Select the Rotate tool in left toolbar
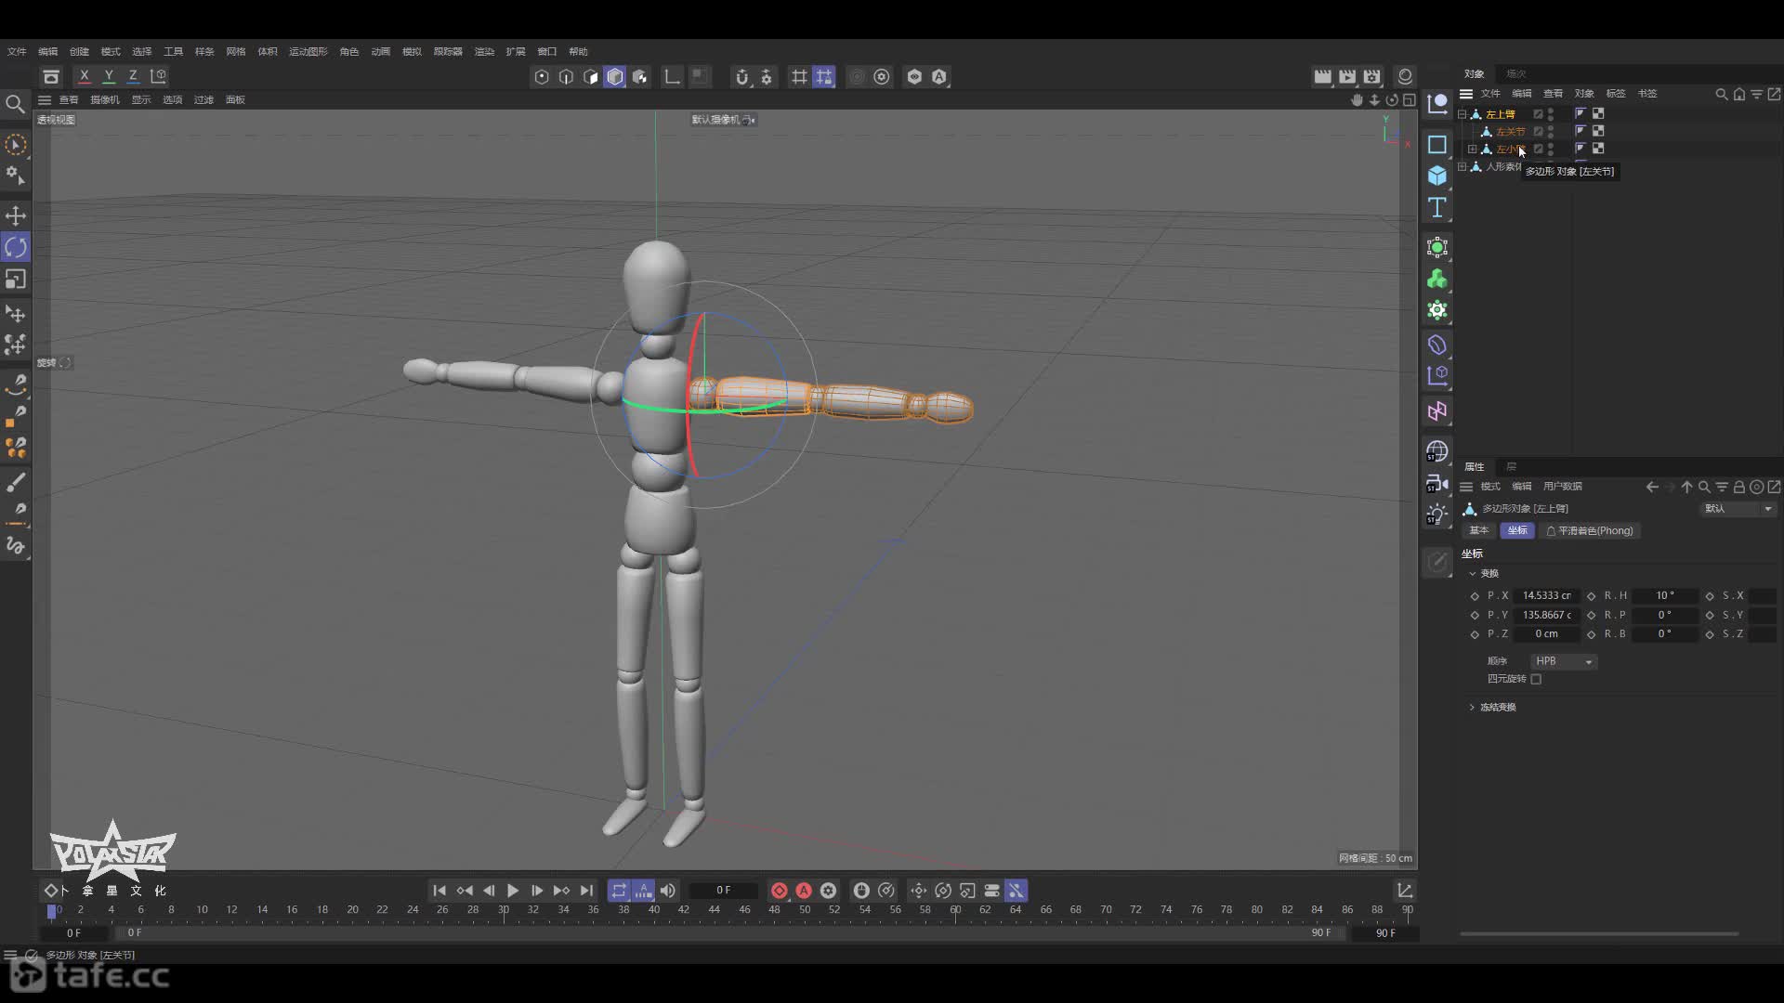Screen dimensions: 1784x1003 [16, 247]
